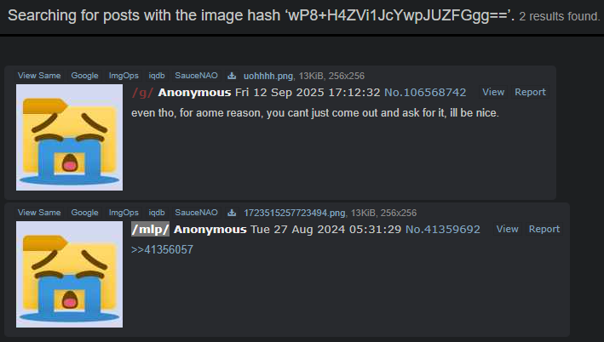
Task: Follow the >>41356057 reply quote link
Action: click(x=162, y=249)
